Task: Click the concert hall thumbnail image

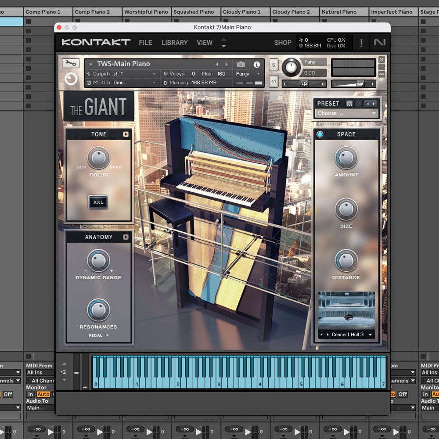Action: pyautogui.click(x=346, y=310)
